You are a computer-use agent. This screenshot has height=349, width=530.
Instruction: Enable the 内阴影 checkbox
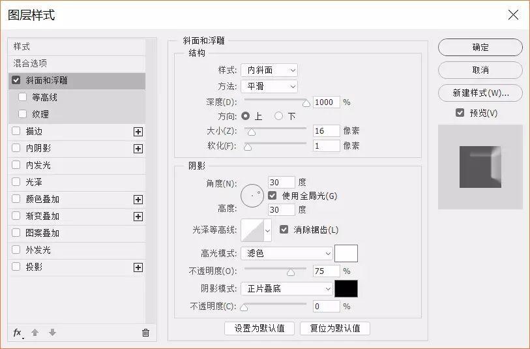point(16,148)
